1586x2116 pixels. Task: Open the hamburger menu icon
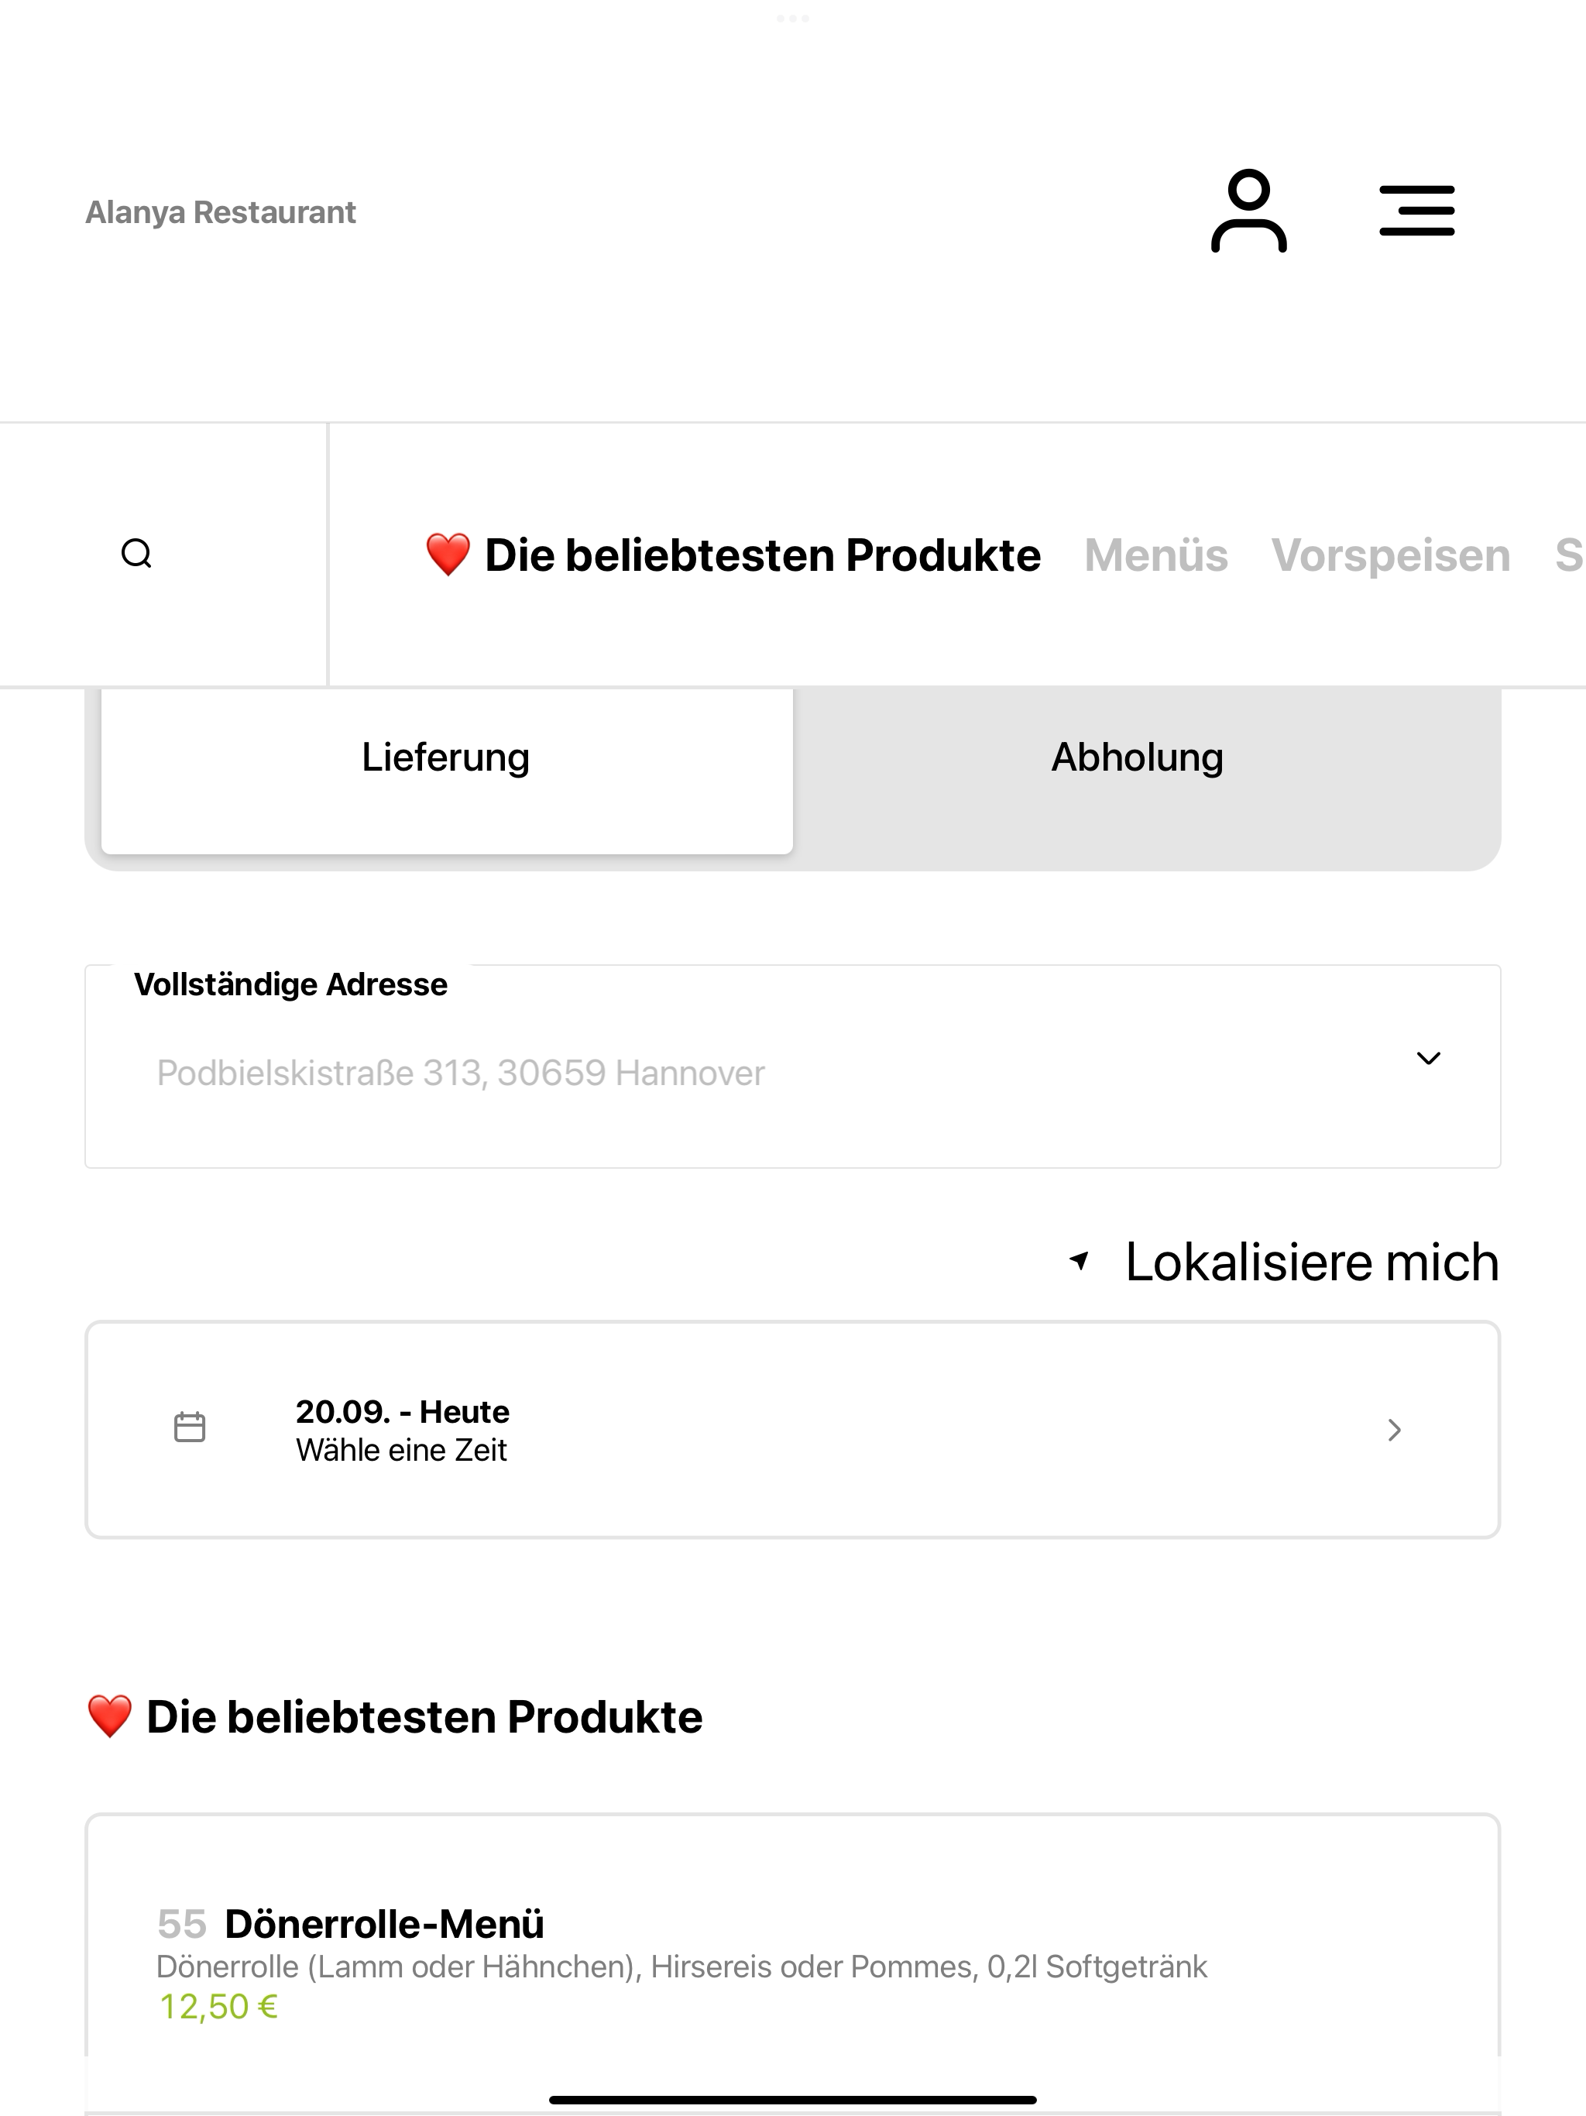tap(1416, 211)
